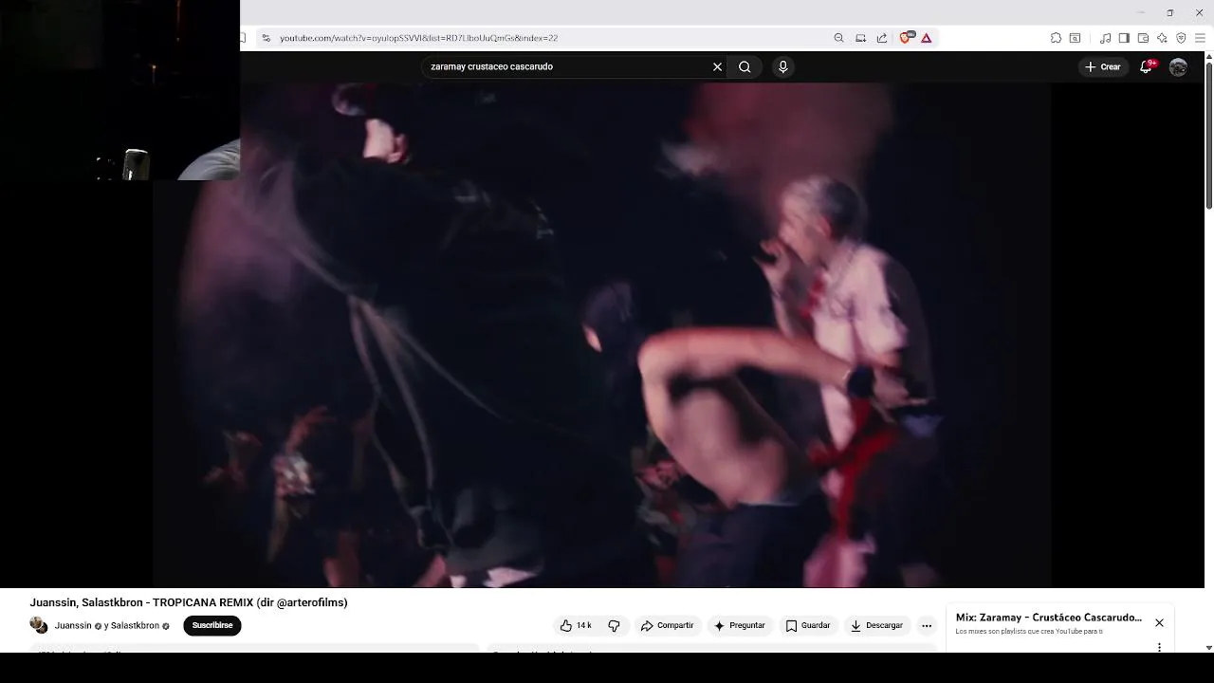1214x683 pixels.
Task: Save video with Guardar button
Action: [807, 625]
